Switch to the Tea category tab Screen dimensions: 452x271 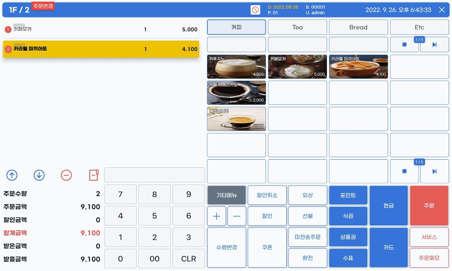click(297, 27)
